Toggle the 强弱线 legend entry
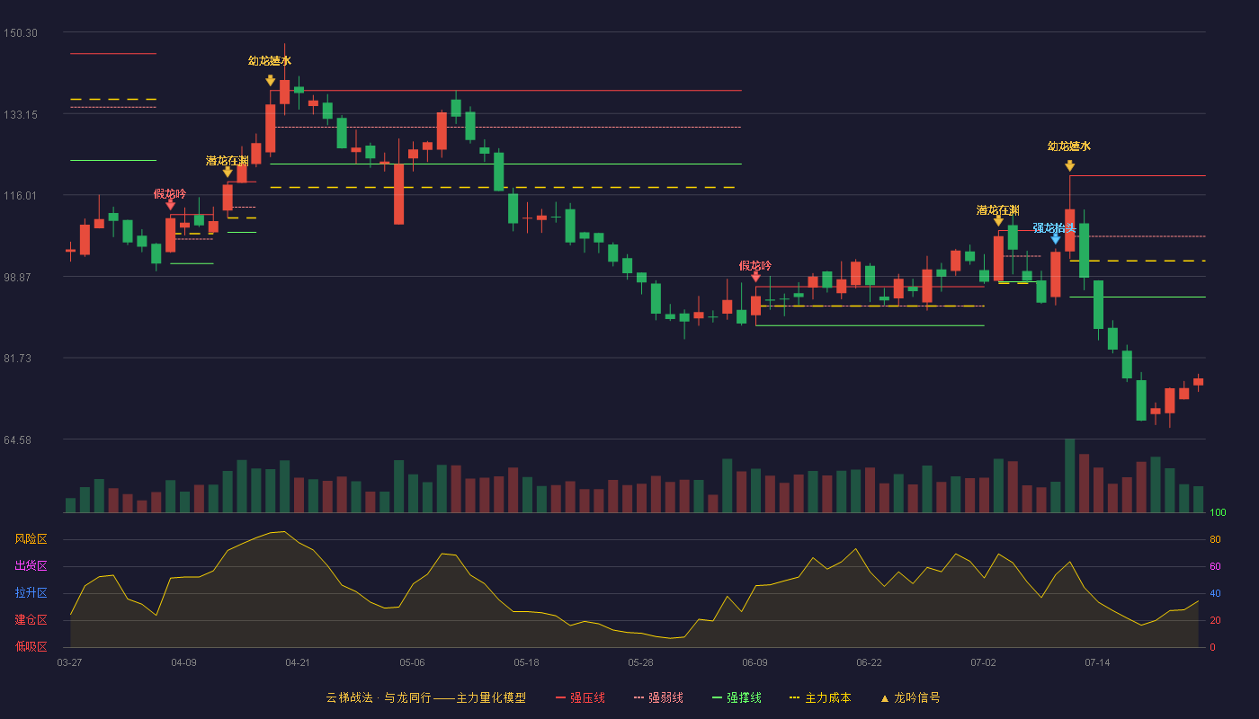This screenshot has width=1259, height=719. point(658,697)
